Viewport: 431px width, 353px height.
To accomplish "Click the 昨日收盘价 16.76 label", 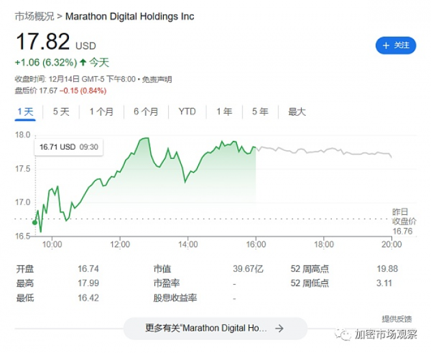I will (404, 222).
